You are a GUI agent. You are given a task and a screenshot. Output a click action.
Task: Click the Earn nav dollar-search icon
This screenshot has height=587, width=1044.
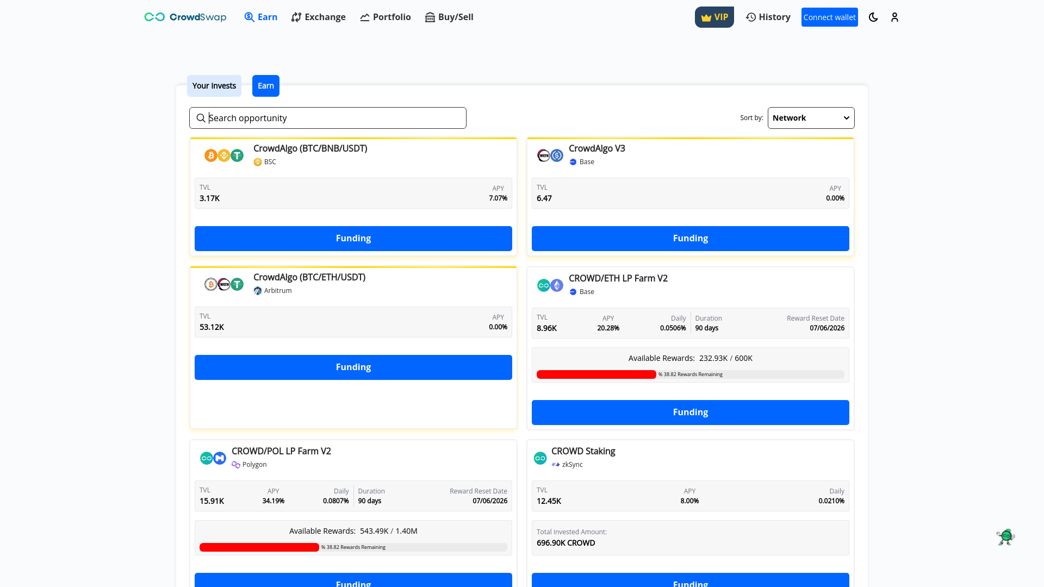click(x=249, y=17)
